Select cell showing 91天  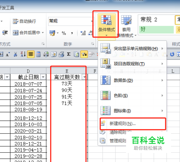(67, 97)
